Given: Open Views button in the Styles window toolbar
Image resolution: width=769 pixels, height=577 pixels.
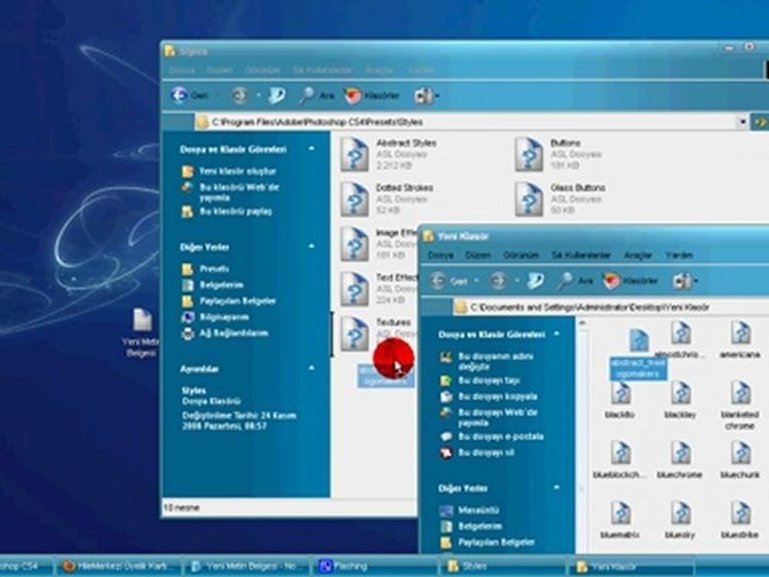Looking at the screenshot, I should 425,95.
